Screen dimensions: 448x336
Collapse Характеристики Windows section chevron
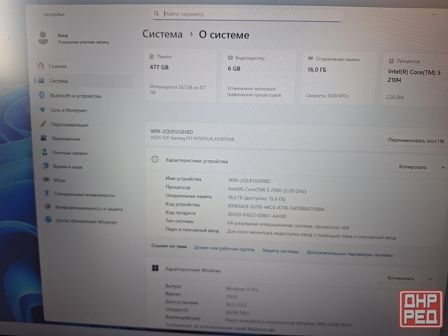[x=430, y=279]
